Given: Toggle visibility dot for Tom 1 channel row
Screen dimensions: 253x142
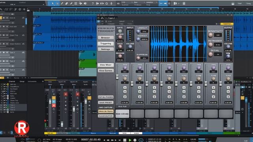Looking at the screenshot, I should pyautogui.click(x=4, y=105).
